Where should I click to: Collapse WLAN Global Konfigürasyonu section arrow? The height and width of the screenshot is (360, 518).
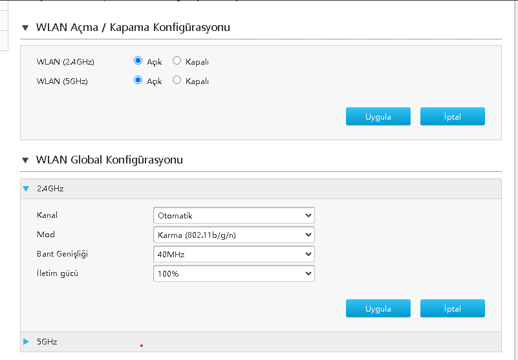click(x=26, y=160)
